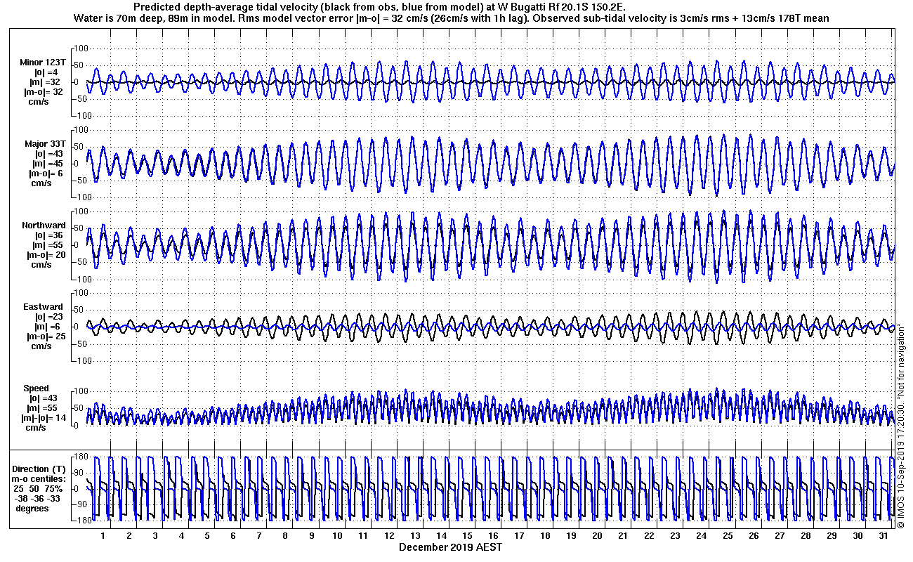The image size is (913, 562).
Task: Click the '|m| =45' value in Major panel
Action: pyautogui.click(x=48, y=164)
